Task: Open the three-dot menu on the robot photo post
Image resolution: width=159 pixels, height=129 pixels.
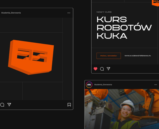Action: tap(155, 85)
